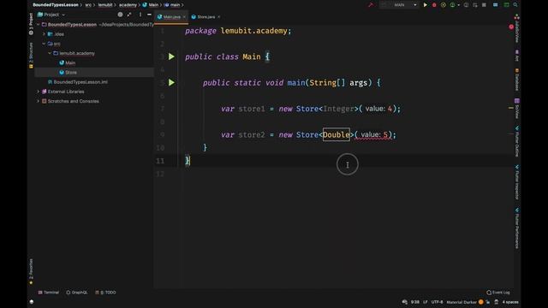Click the 4 spaces indent setting

(510, 302)
